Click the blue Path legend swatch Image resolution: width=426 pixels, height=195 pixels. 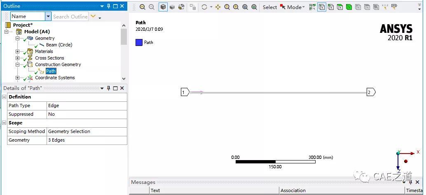(x=139, y=43)
